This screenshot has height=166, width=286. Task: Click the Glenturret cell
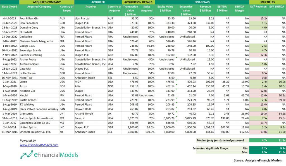[39, 114]
